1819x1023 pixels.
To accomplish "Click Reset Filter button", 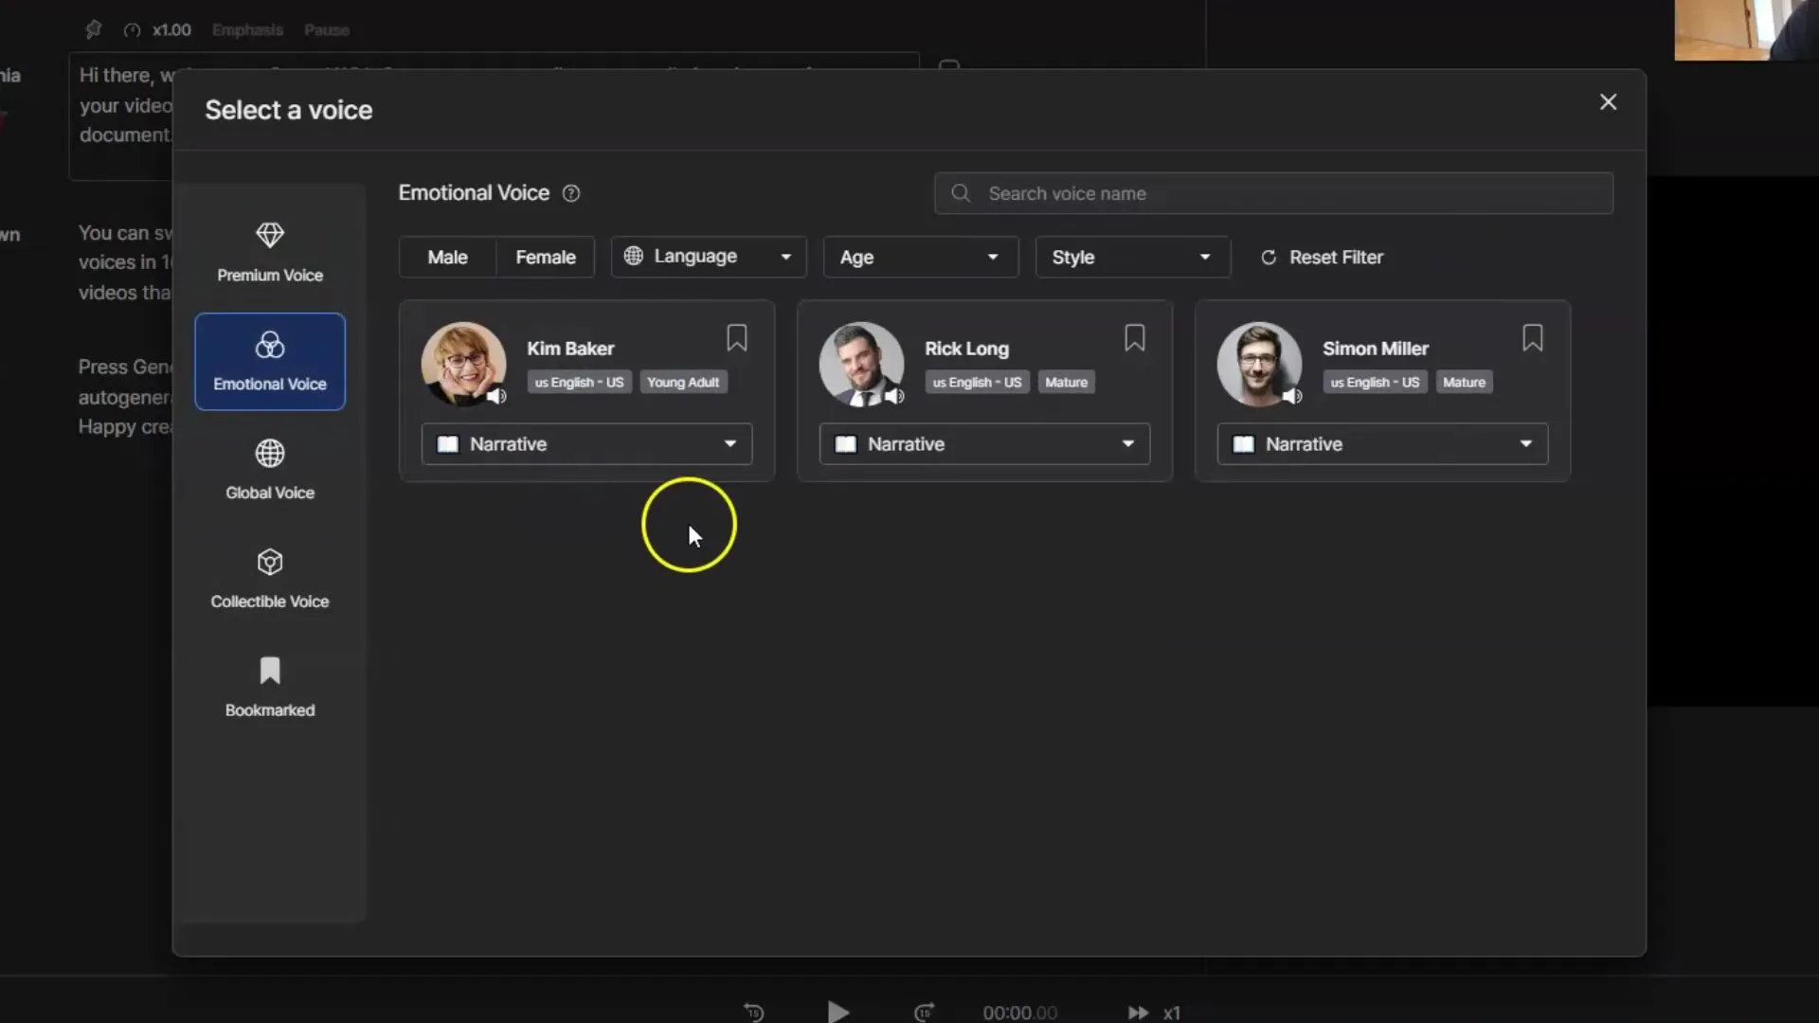I will 1321,258.
